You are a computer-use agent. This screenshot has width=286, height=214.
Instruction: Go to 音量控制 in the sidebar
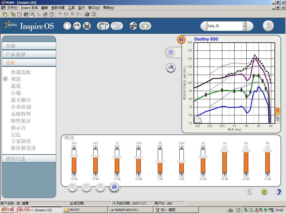21,107
